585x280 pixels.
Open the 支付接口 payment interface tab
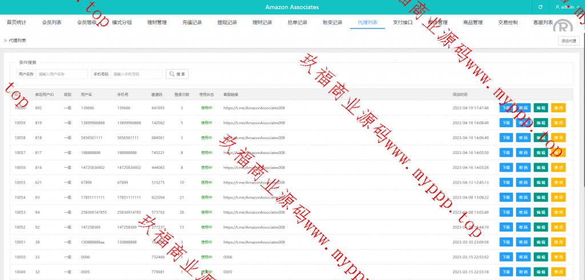pos(403,23)
